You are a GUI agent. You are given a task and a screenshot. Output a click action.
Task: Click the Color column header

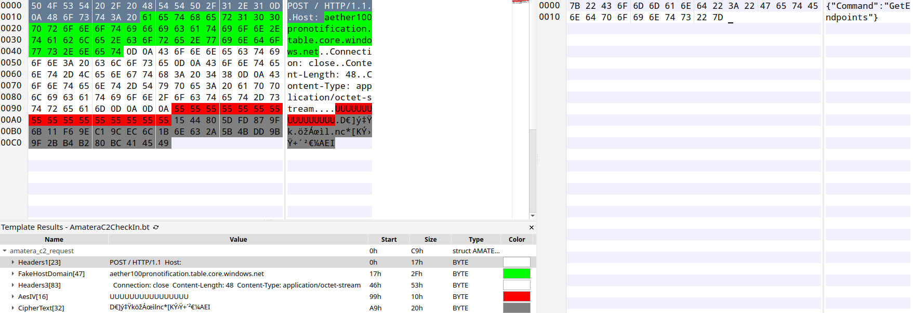[517, 239]
